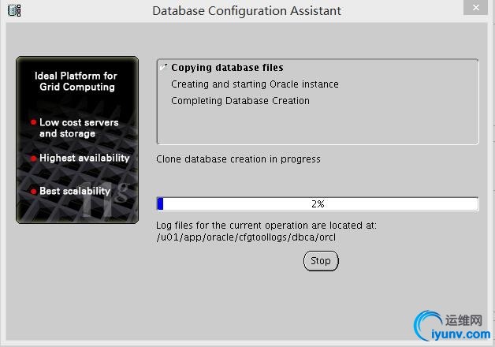495x347 pixels.
Task: Click the red bullet beside Highest availability
Action: coord(33,159)
